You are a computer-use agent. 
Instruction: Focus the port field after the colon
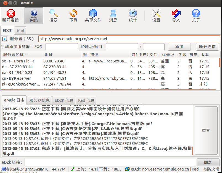click(154, 47)
